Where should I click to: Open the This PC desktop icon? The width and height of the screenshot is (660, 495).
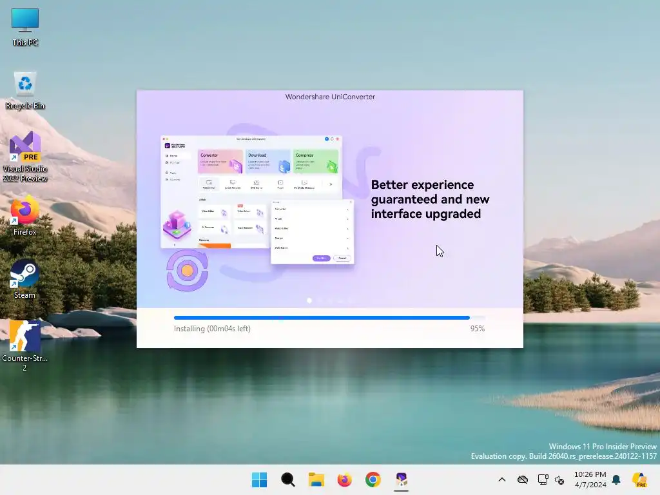tap(25, 27)
